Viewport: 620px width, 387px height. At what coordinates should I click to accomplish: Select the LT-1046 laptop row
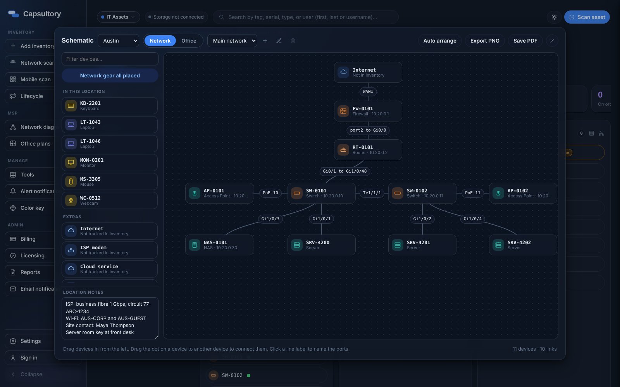pos(110,144)
